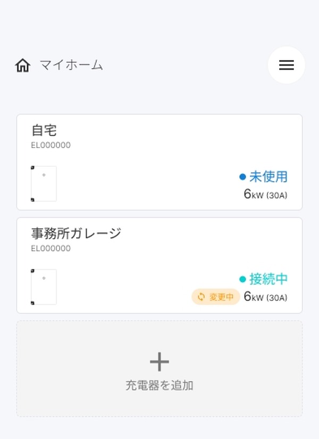Click the 変更中 status badge
Image resolution: width=319 pixels, height=439 pixels.
point(216,297)
